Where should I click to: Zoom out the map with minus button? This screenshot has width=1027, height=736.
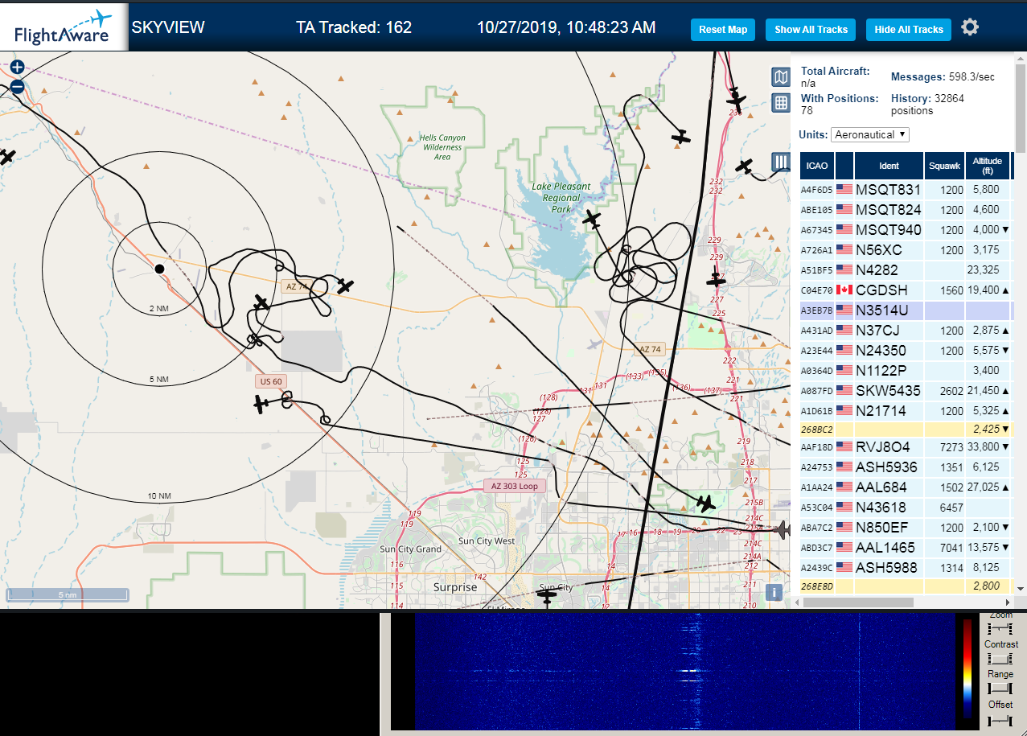coord(17,87)
